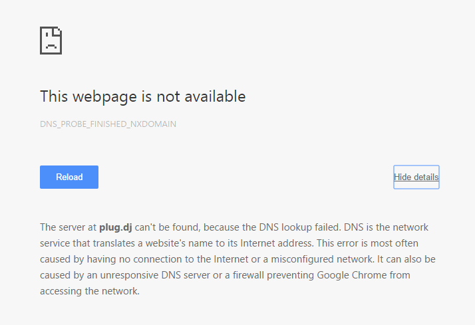Click 'The server at' at the paragraph start
The height and width of the screenshot is (325, 475).
pyautogui.click(x=68, y=227)
